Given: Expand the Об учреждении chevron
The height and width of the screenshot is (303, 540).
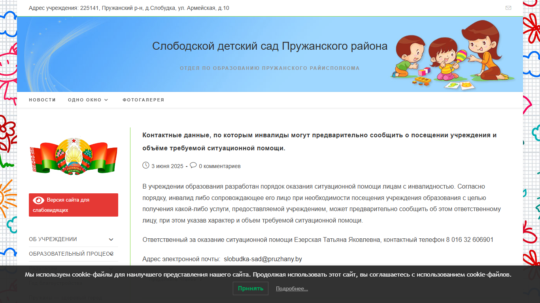Looking at the screenshot, I should tap(111, 239).
